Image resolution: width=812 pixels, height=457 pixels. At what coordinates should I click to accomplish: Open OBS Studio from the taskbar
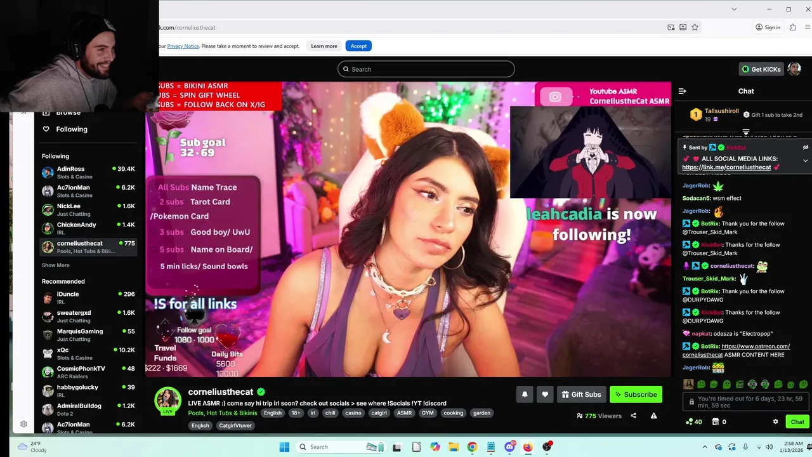547,447
